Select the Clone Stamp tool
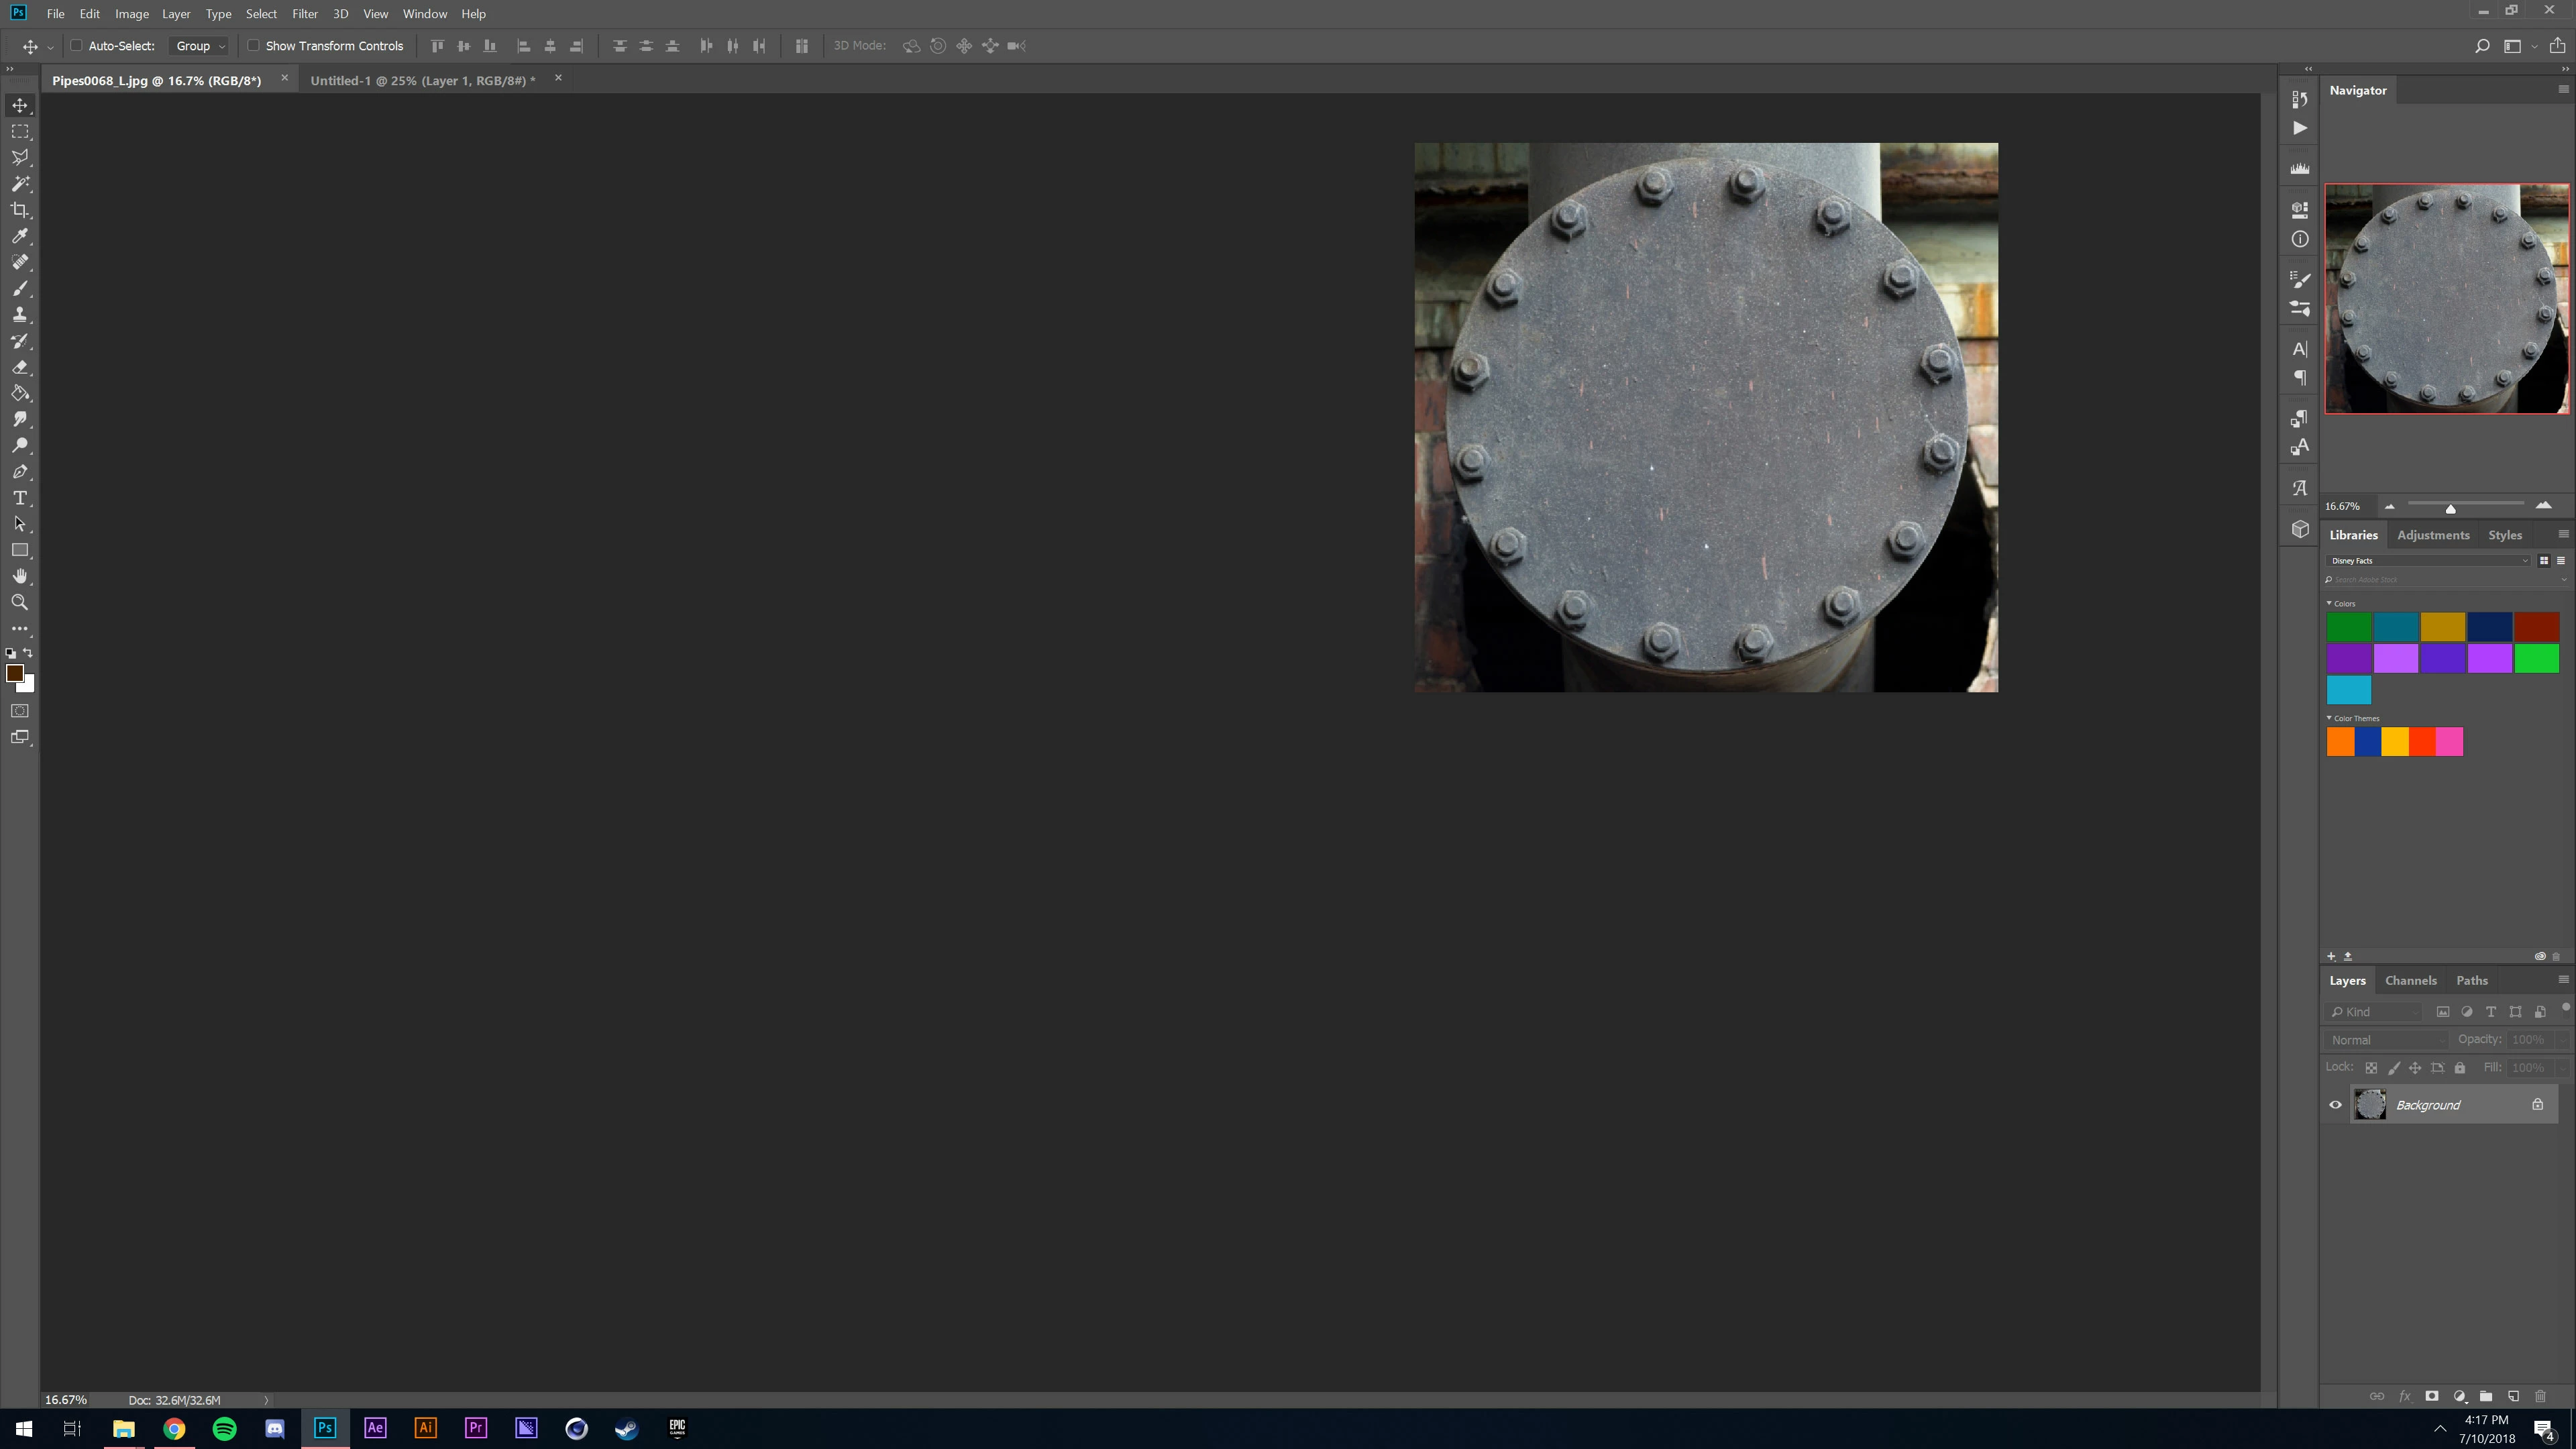This screenshot has height=1449, width=2576. (20, 315)
